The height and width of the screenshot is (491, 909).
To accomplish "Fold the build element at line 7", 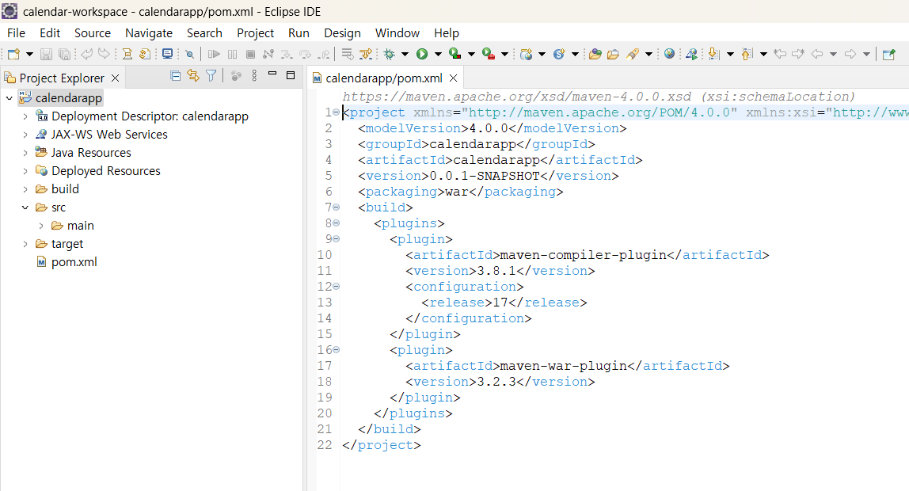I will 337,207.
